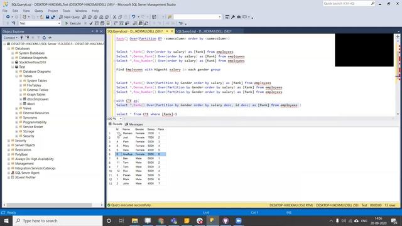Click the Salary column header

pyautogui.click(x=151, y=129)
